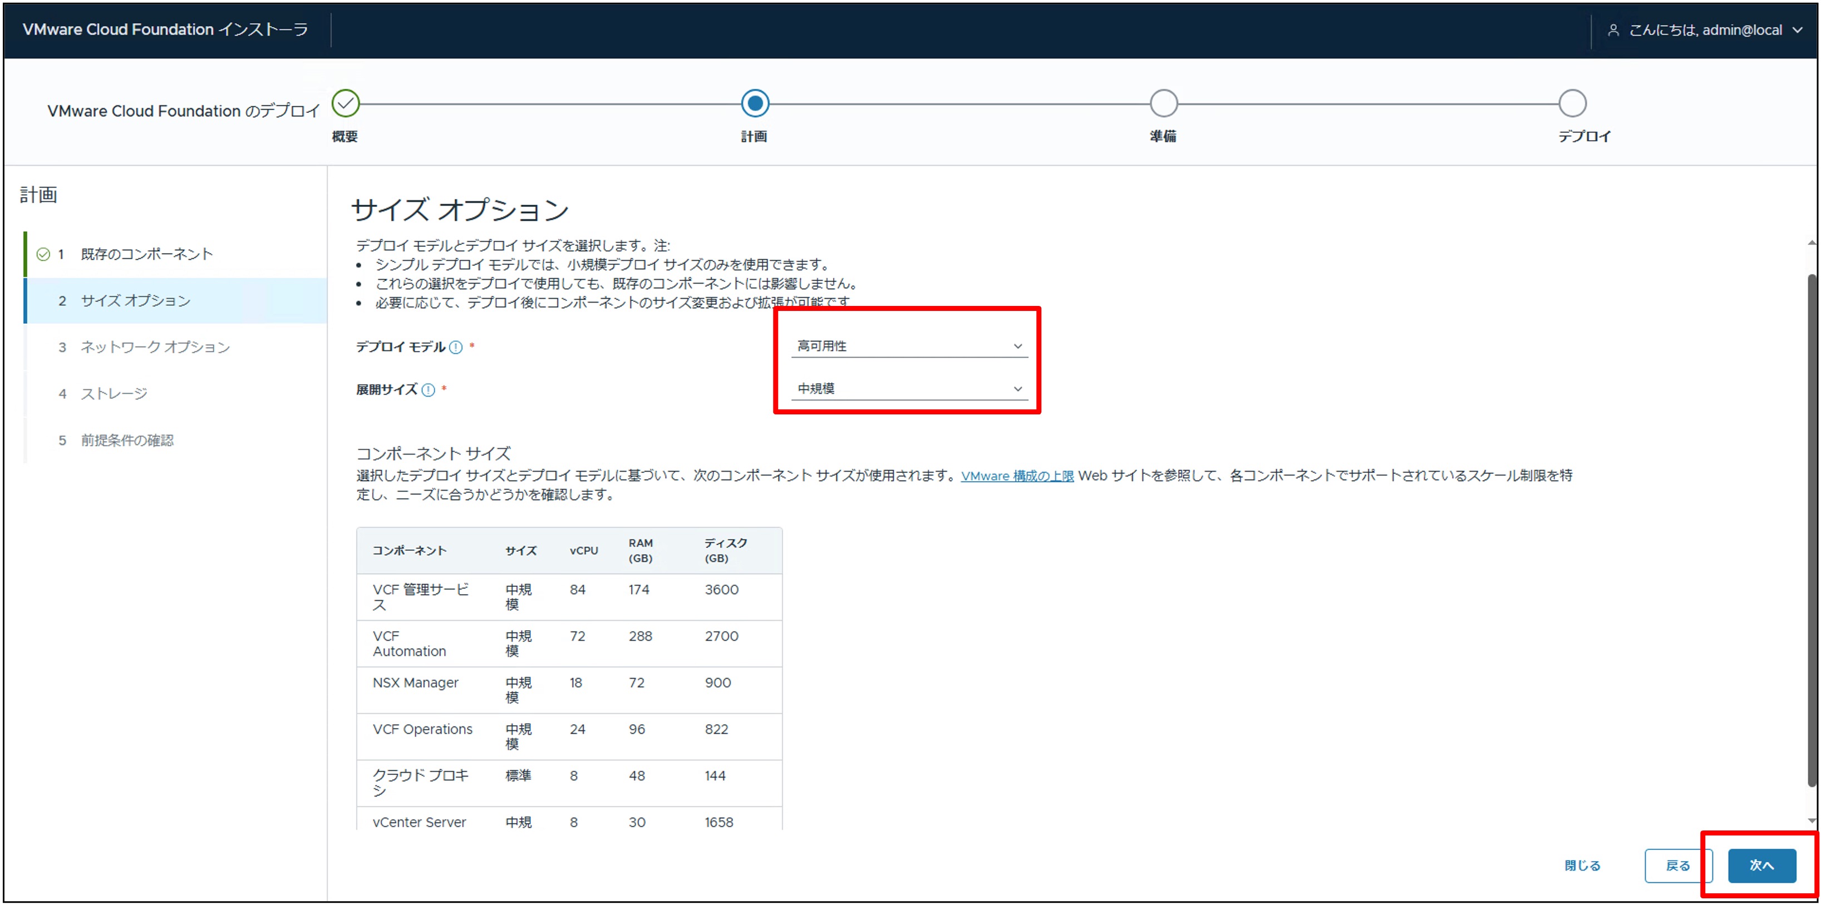
Task: Click the vCenter Server row name
Action: (419, 822)
